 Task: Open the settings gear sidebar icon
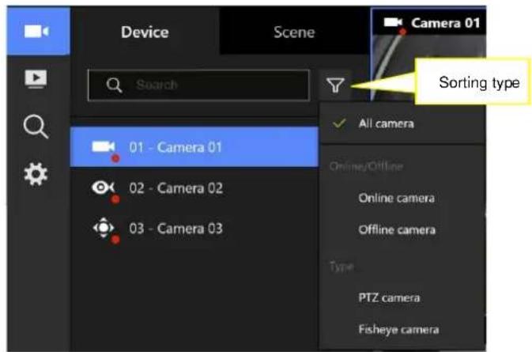tap(36, 174)
